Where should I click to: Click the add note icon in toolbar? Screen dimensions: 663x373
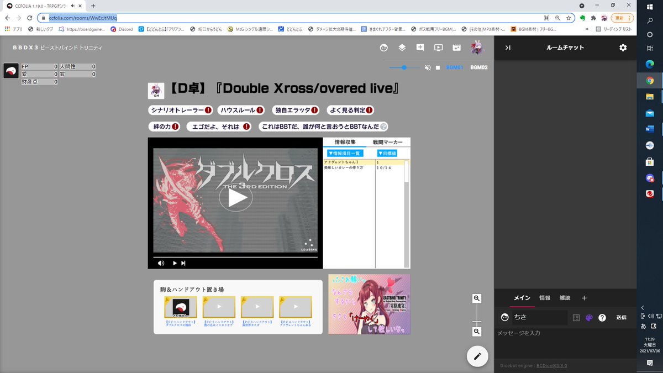point(420,48)
